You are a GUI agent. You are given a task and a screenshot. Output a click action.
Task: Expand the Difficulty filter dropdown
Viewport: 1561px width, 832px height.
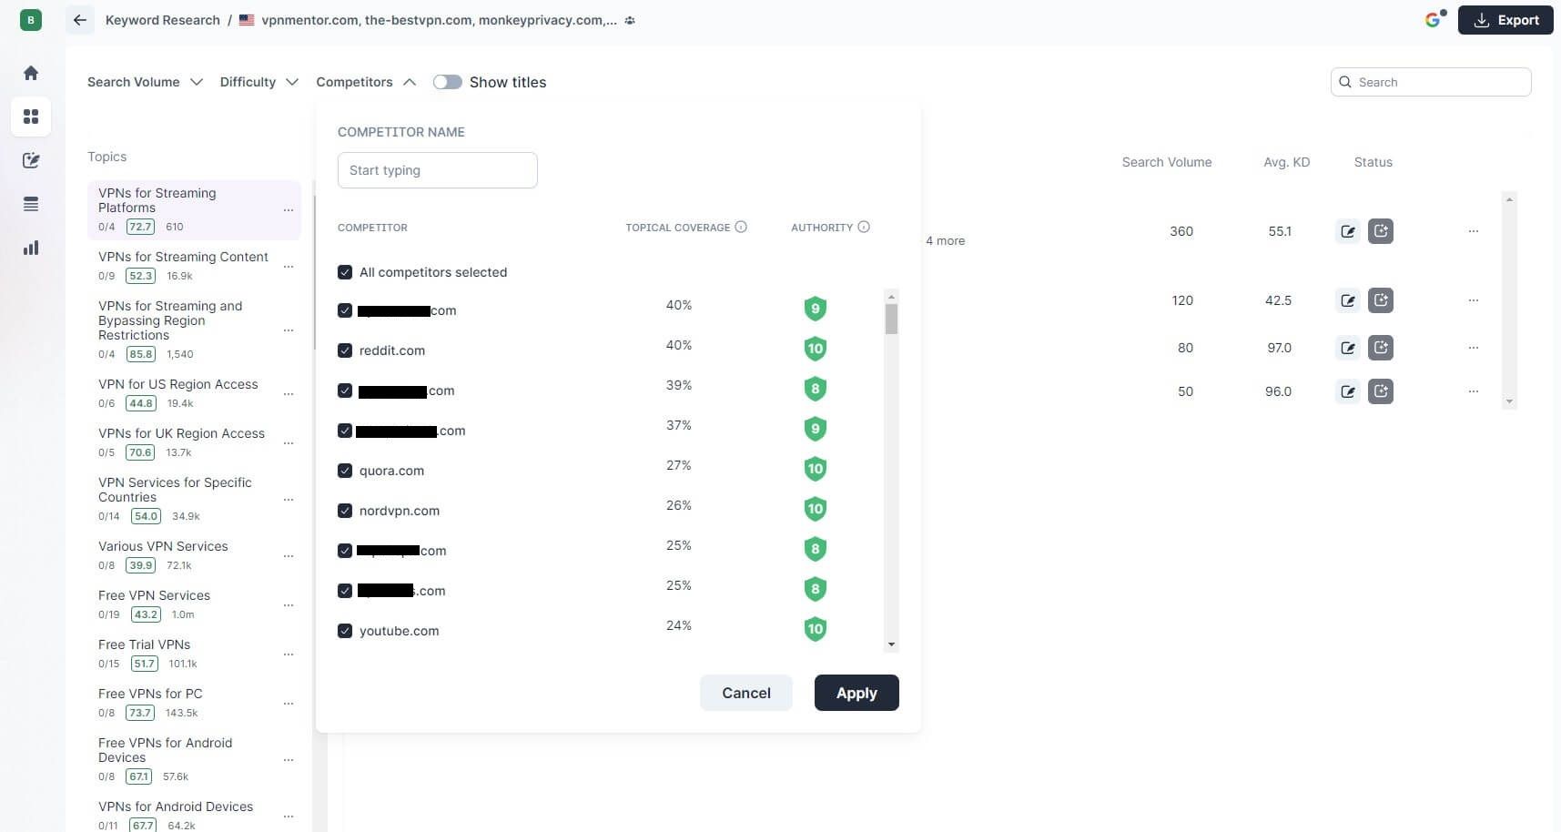pos(259,82)
